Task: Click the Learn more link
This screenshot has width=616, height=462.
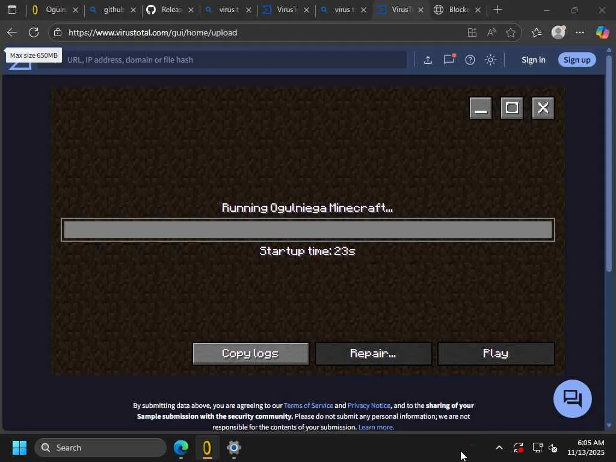Action: coord(376,427)
